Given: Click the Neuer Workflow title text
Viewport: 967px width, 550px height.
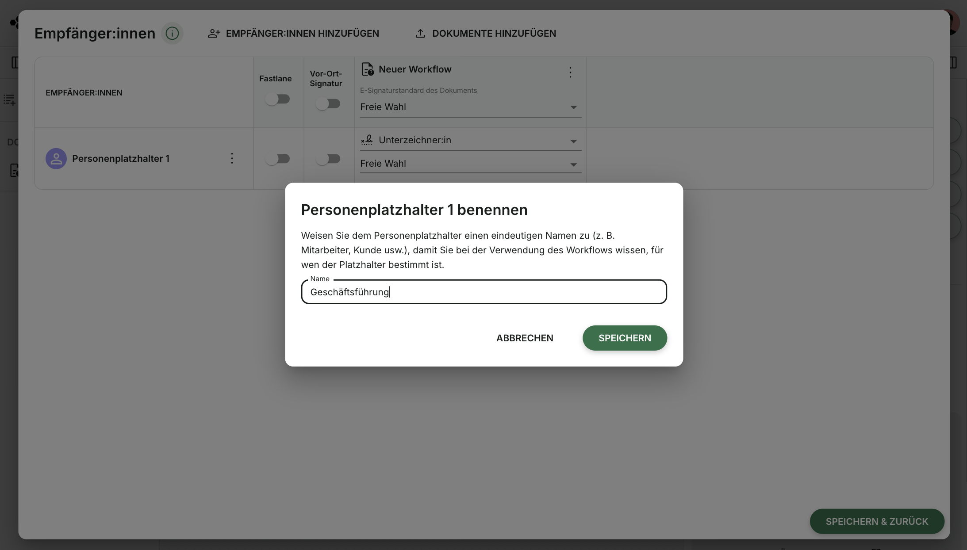Looking at the screenshot, I should coord(415,69).
